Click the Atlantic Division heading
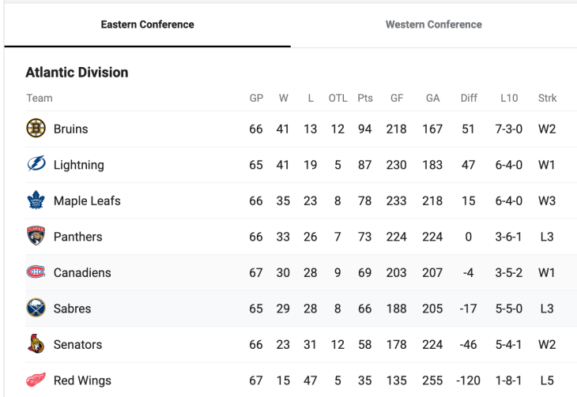Viewport: 577px width, 397px height. click(x=77, y=73)
